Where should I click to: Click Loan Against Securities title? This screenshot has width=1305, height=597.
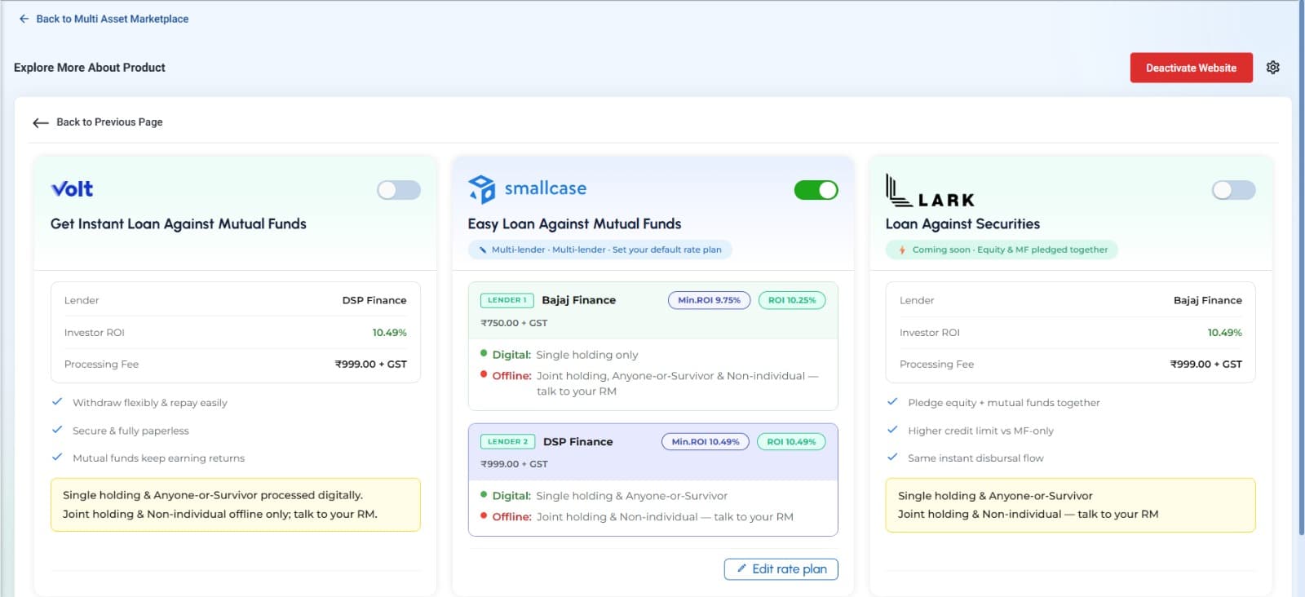click(x=962, y=223)
